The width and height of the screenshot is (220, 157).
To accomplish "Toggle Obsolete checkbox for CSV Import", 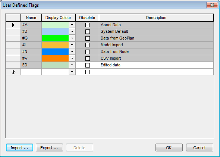I will [88, 59].
